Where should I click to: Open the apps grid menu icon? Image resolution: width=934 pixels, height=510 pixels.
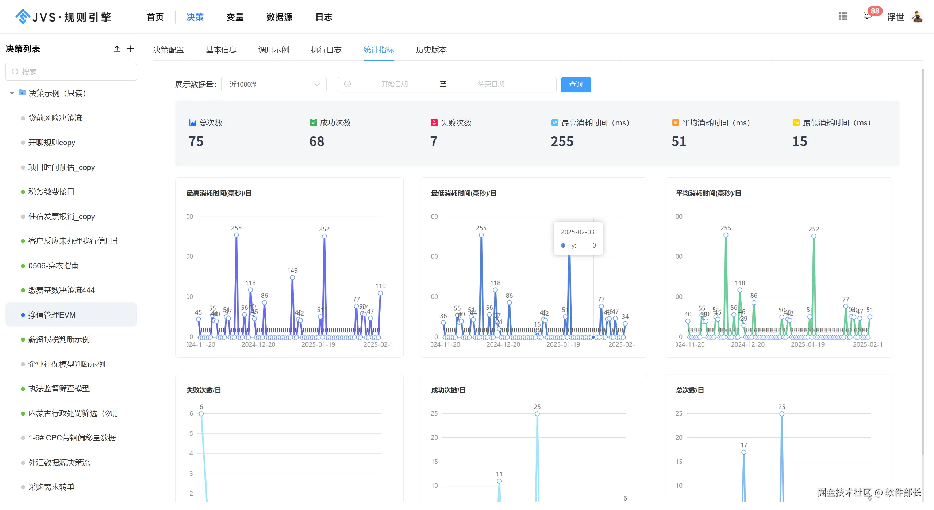tap(843, 16)
